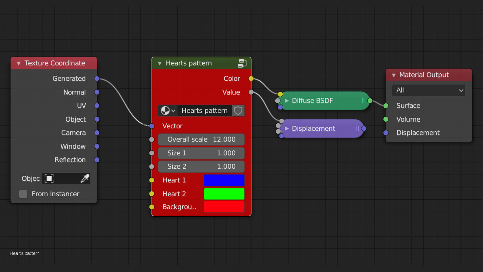The image size is (483, 272).
Task: Click the Size 1 value slider
Action: pos(201,153)
